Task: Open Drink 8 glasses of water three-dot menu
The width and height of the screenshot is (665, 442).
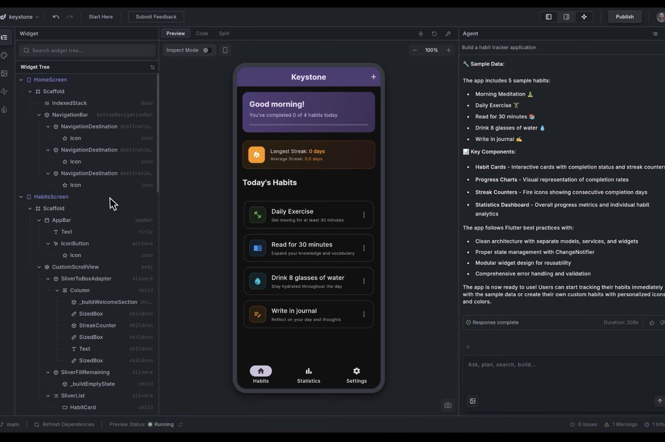Action: click(364, 281)
